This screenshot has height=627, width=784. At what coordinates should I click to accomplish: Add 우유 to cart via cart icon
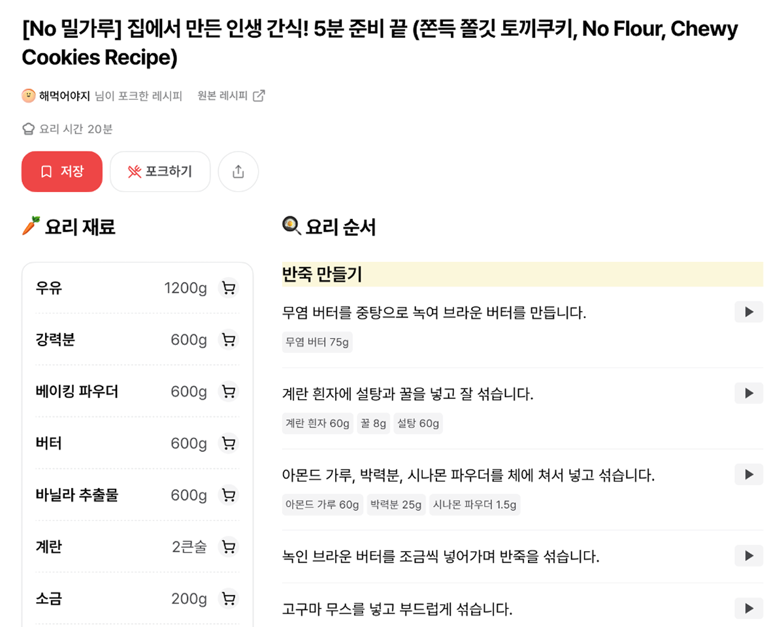229,288
